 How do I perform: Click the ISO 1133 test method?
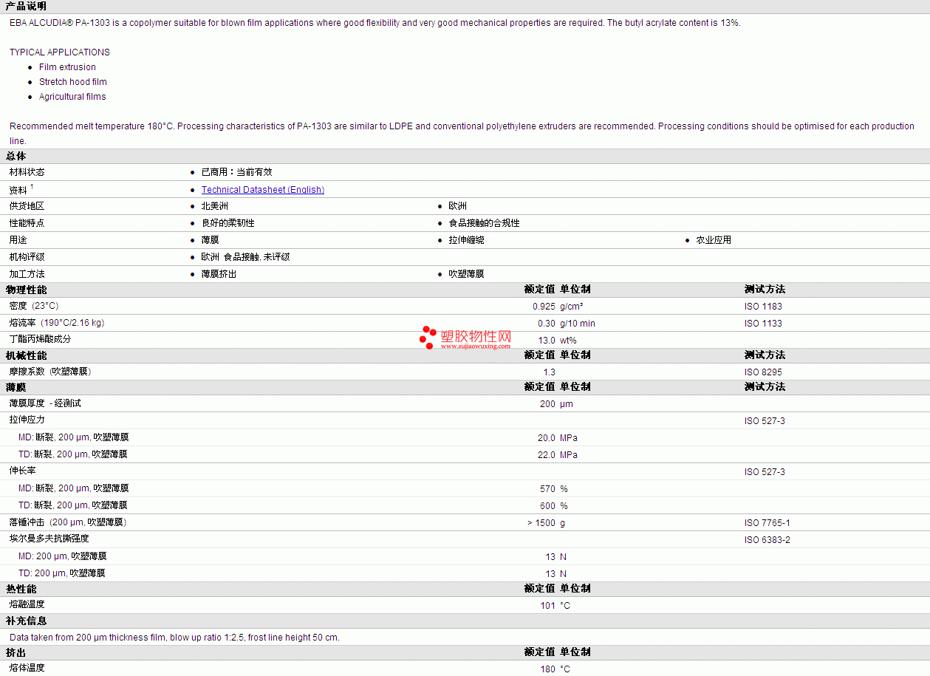click(763, 324)
